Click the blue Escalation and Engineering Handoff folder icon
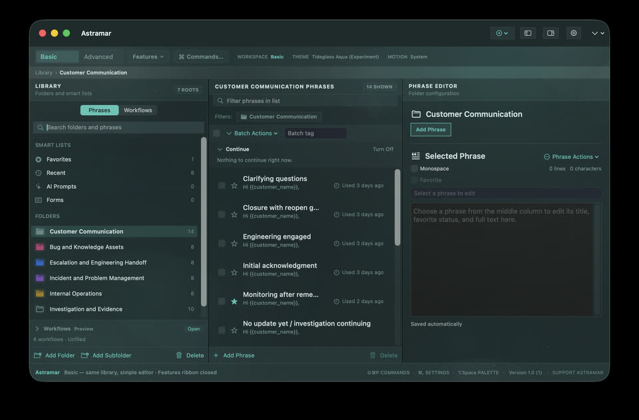 (40, 262)
